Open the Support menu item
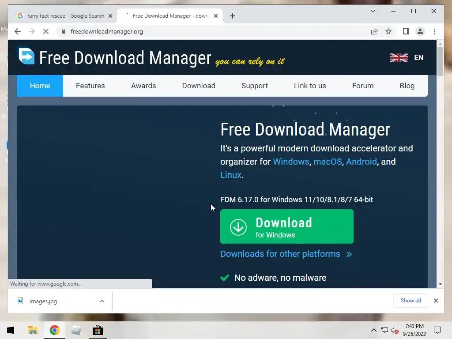The height and width of the screenshot is (339, 452). coord(255,86)
